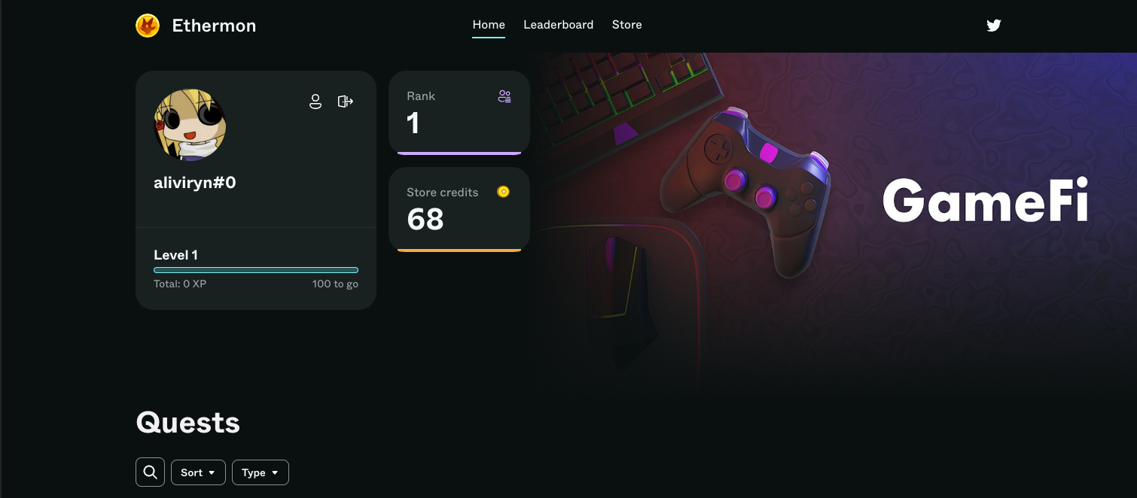Click the aliviryn profile avatar picture
1137x498 pixels.
190,125
